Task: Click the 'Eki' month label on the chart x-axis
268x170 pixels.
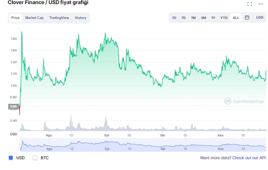Action: 163,135
